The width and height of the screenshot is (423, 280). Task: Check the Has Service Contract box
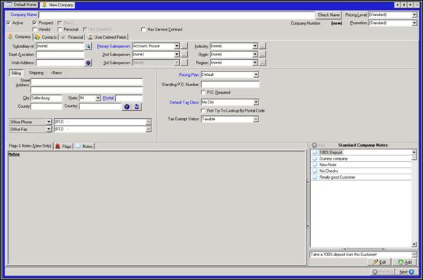tap(143, 29)
